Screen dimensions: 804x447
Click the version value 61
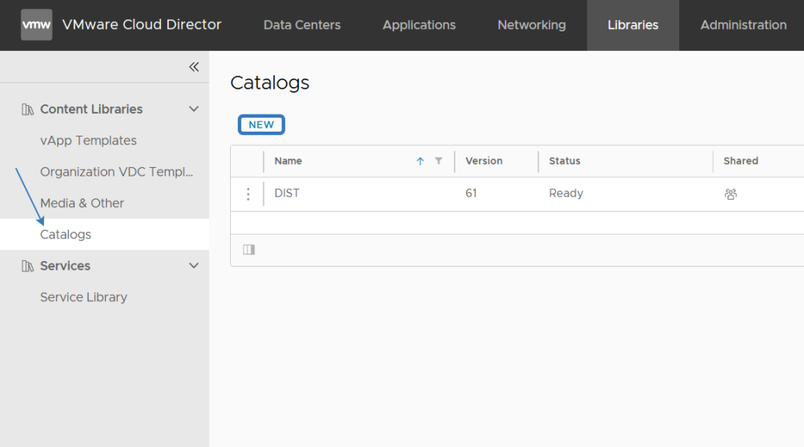[471, 193]
